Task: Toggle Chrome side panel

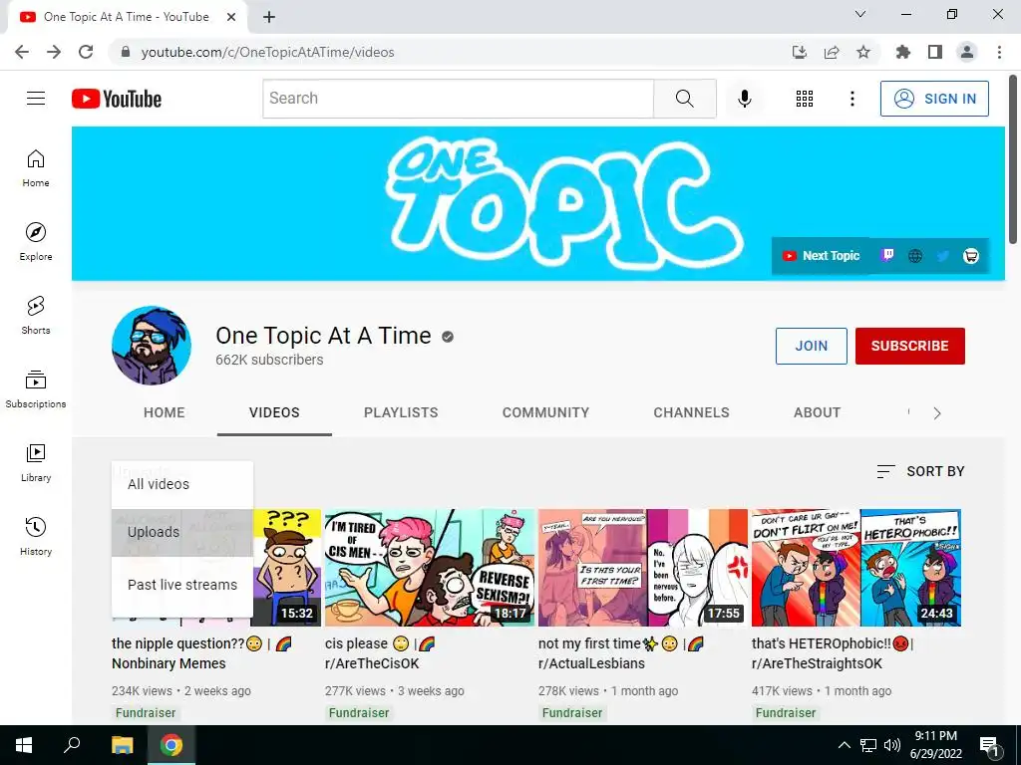Action: tap(935, 52)
